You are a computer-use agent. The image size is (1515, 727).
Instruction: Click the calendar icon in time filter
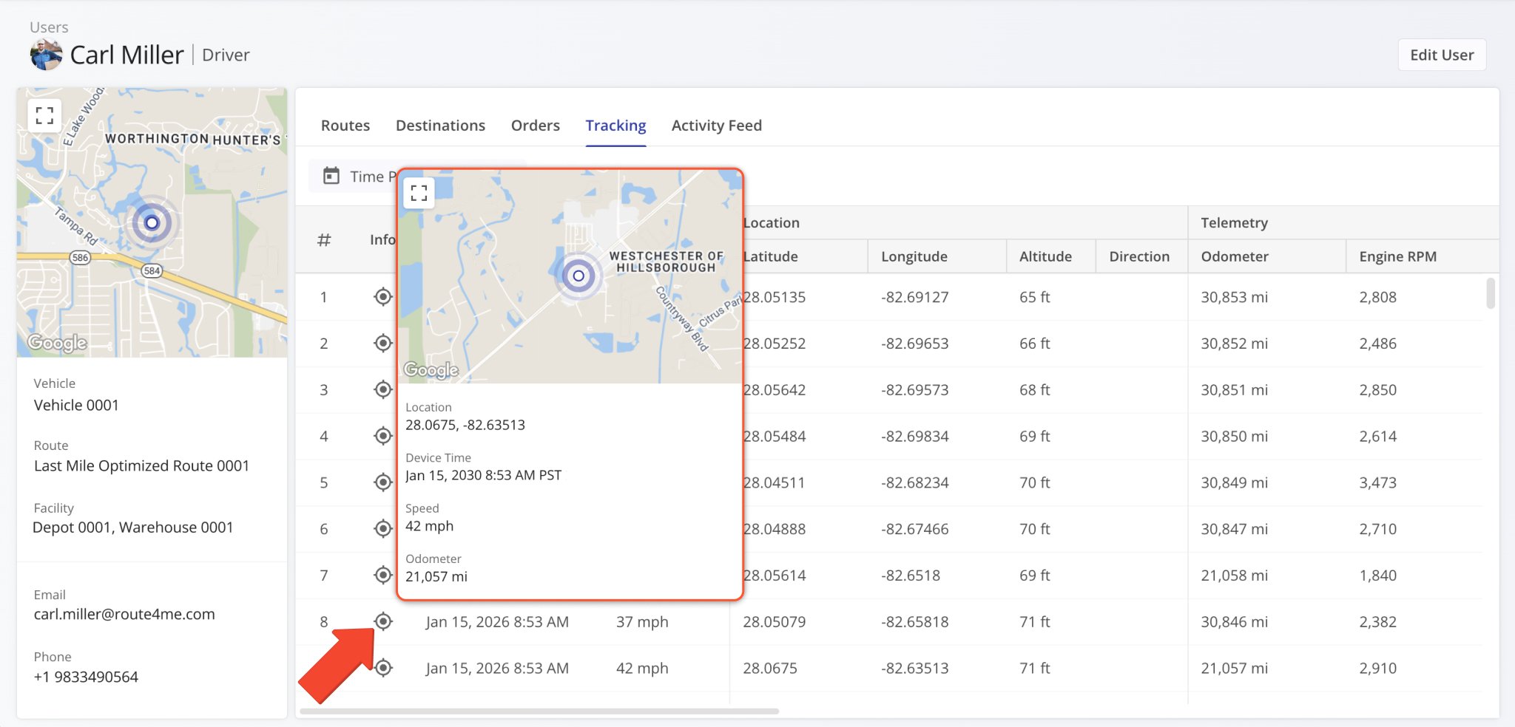tap(331, 176)
